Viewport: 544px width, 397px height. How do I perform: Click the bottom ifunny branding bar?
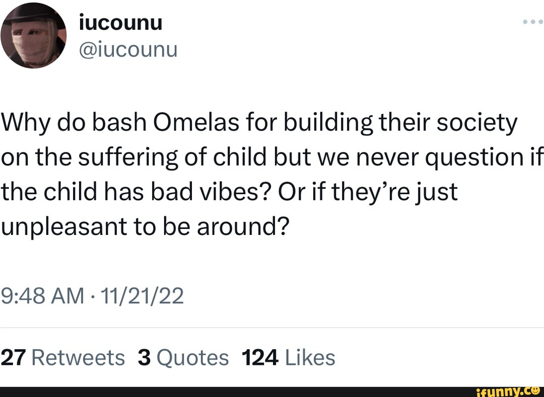[x=272, y=391]
